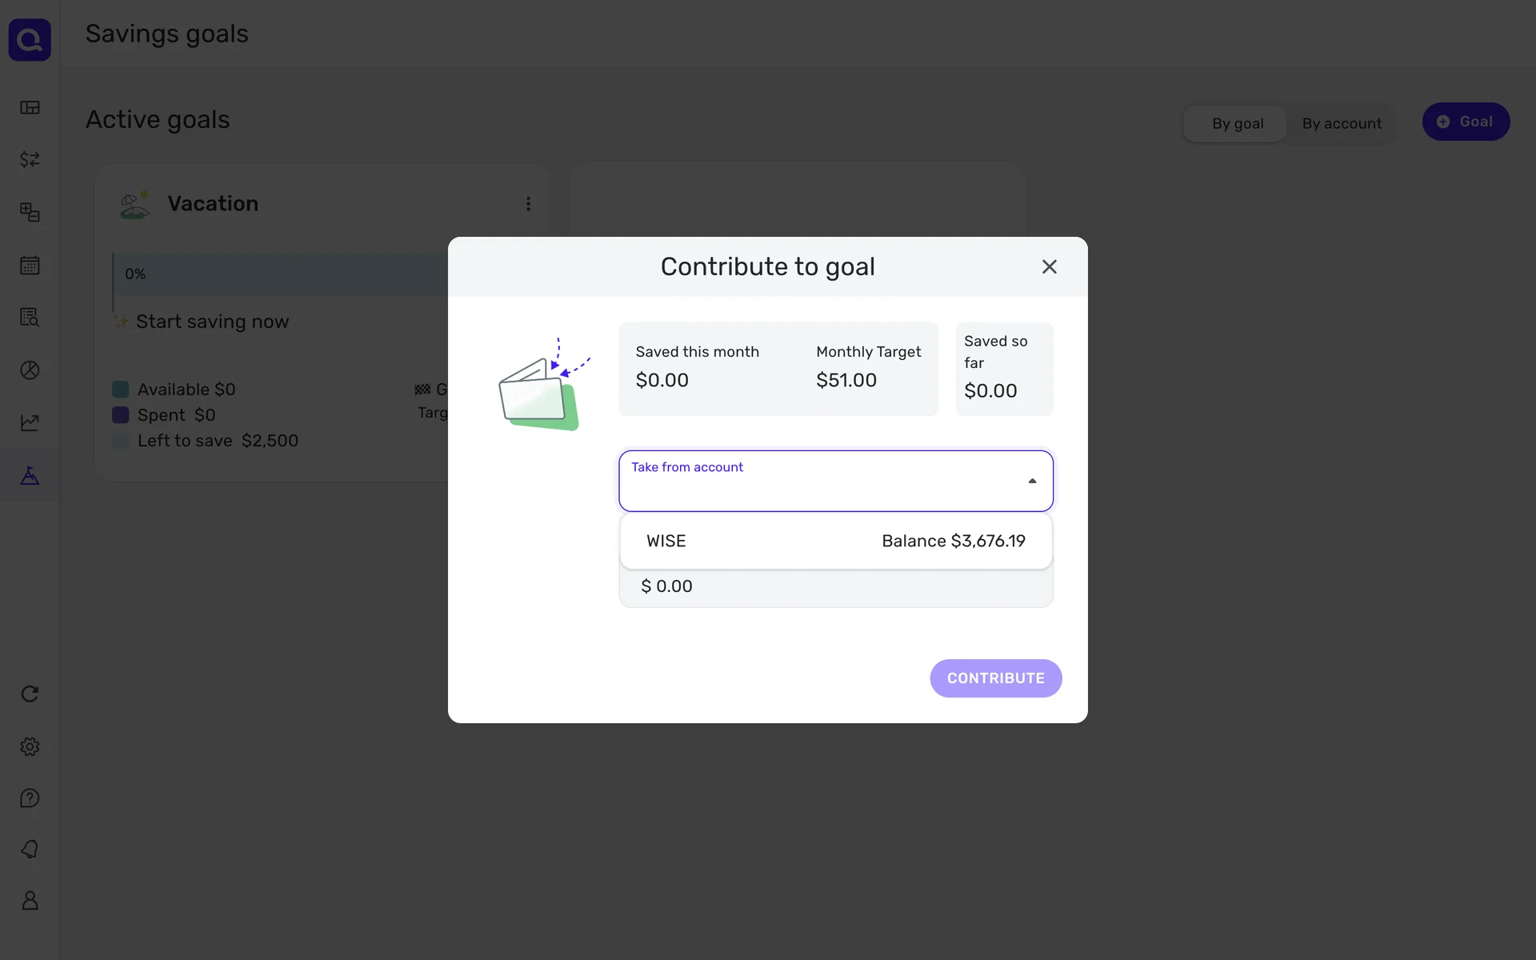The width and height of the screenshot is (1536, 960).
Task: Open the user profile icon
Action: pyautogui.click(x=30, y=901)
